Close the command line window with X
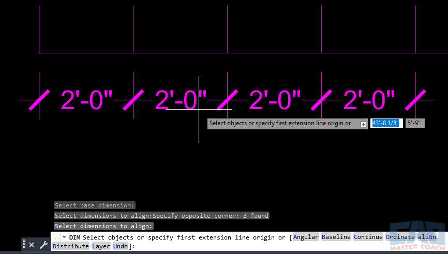The width and height of the screenshot is (448, 254). [32, 245]
